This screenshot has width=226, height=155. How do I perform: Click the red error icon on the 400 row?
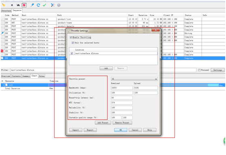point(2,51)
